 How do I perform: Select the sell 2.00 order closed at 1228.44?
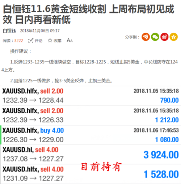(x=90, y=96)
